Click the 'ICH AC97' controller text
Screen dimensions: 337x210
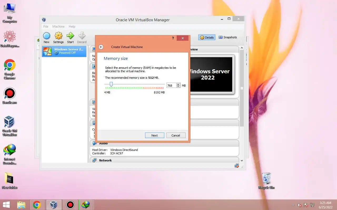pyautogui.click(x=117, y=153)
